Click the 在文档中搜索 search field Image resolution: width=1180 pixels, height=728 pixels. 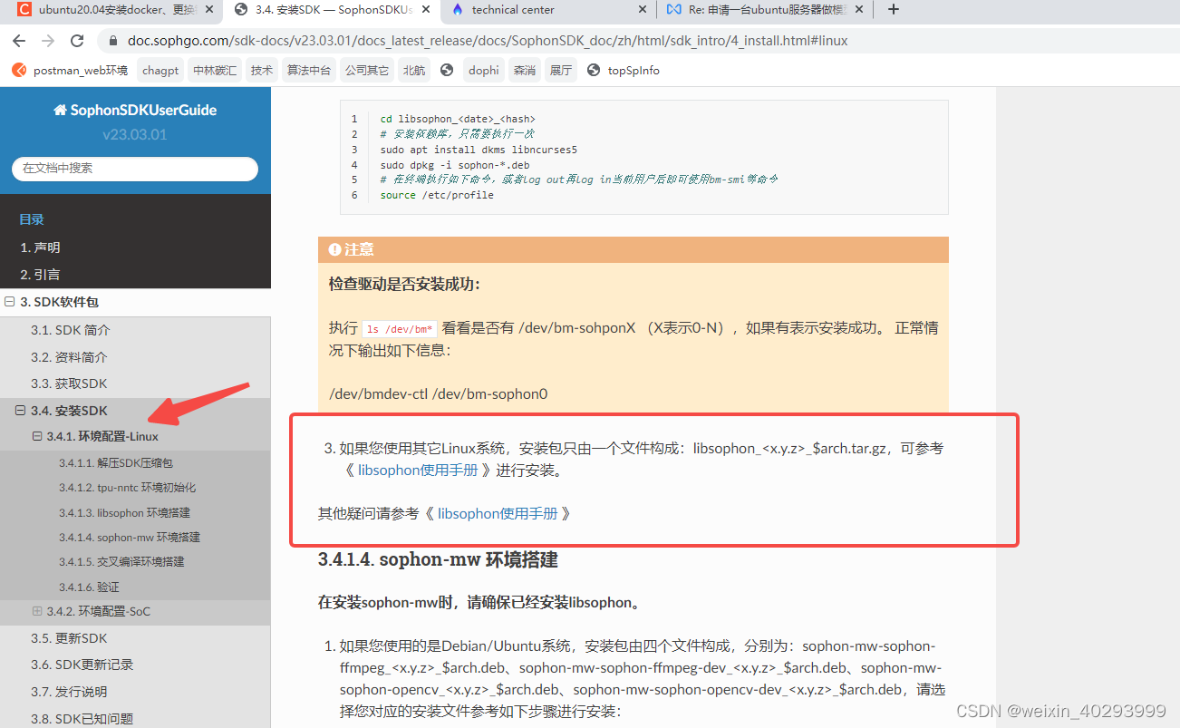click(134, 169)
